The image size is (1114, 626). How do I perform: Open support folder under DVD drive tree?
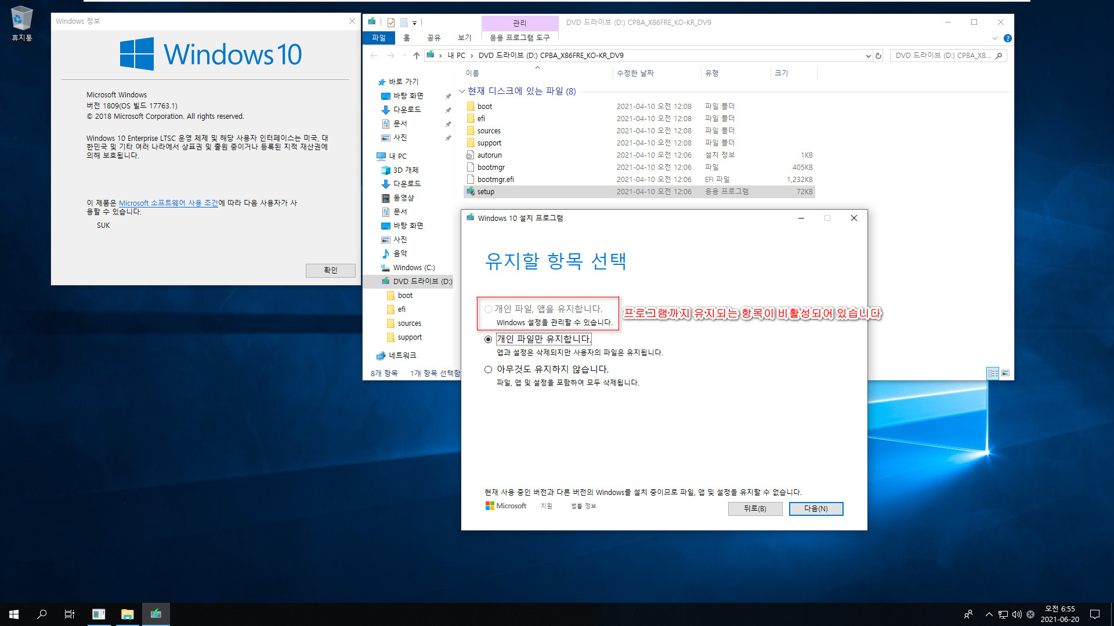point(410,337)
